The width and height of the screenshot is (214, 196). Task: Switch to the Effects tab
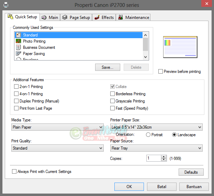(104, 18)
